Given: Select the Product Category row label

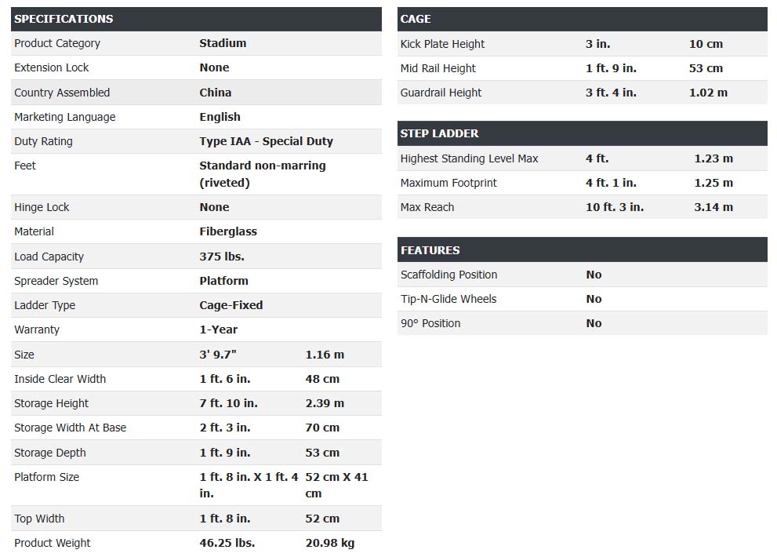Looking at the screenshot, I should pos(57,43).
